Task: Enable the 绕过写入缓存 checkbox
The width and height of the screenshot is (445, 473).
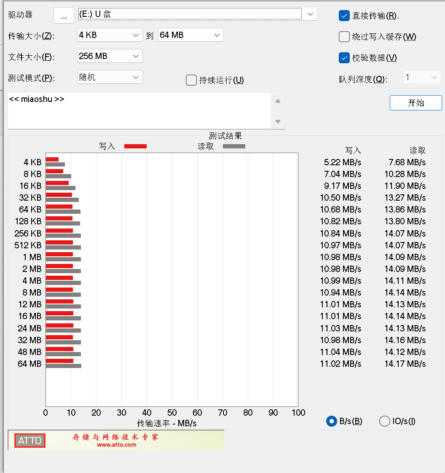Action: click(344, 37)
